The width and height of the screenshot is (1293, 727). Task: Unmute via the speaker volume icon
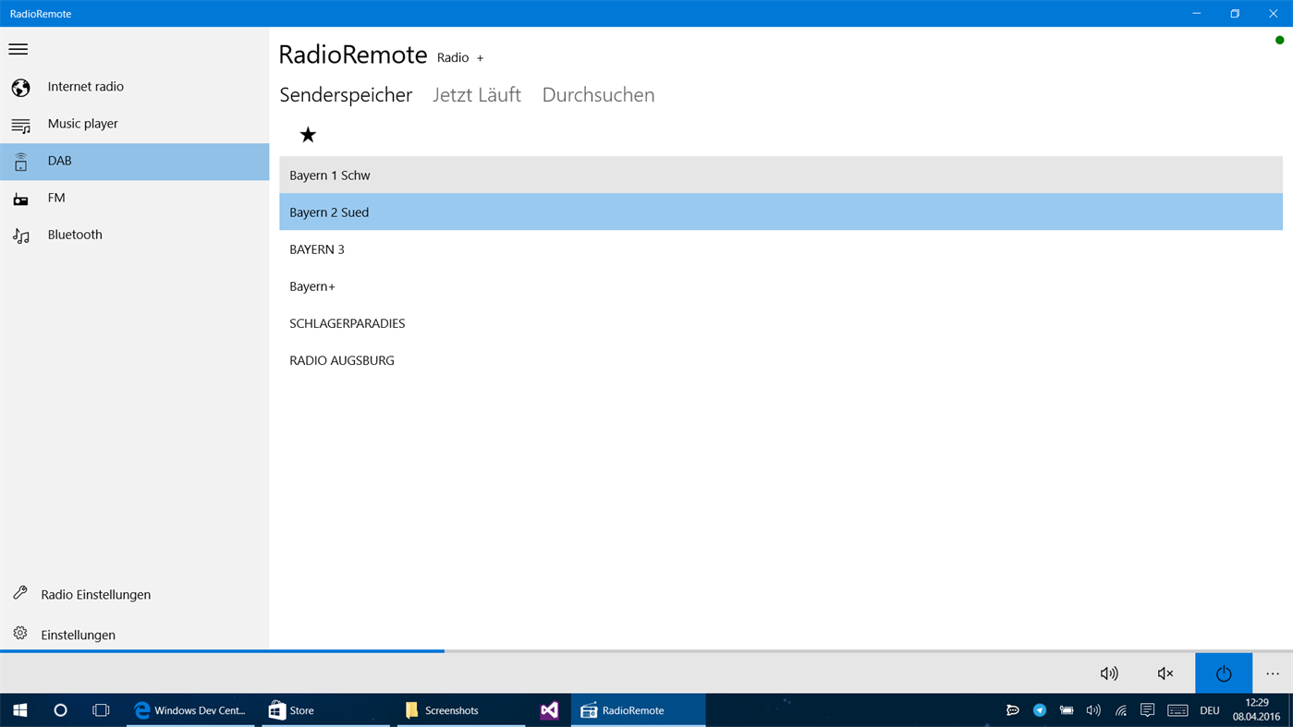(1108, 672)
